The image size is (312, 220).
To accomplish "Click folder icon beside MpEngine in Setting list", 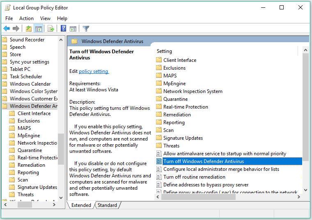I will [159, 83].
